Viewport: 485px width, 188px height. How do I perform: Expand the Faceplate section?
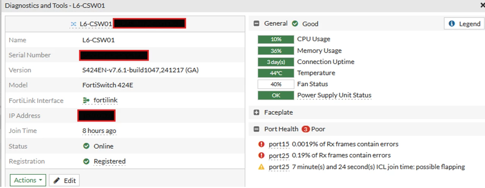click(256, 112)
